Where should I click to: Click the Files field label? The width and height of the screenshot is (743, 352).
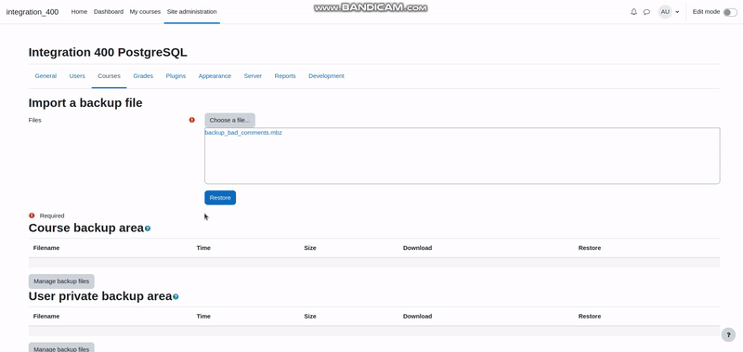[35, 121]
